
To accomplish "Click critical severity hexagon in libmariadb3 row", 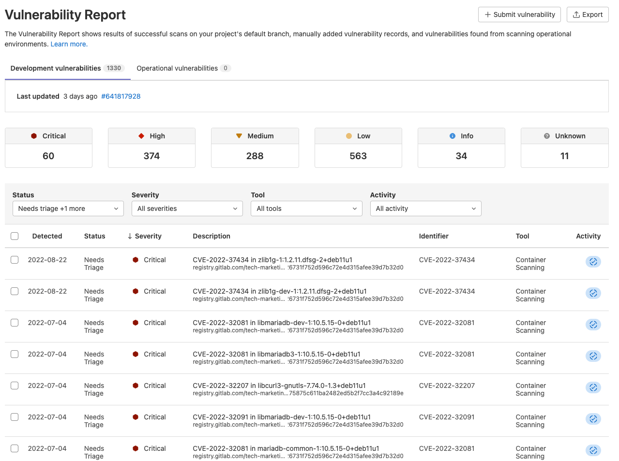I will pyautogui.click(x=136, y=354).
